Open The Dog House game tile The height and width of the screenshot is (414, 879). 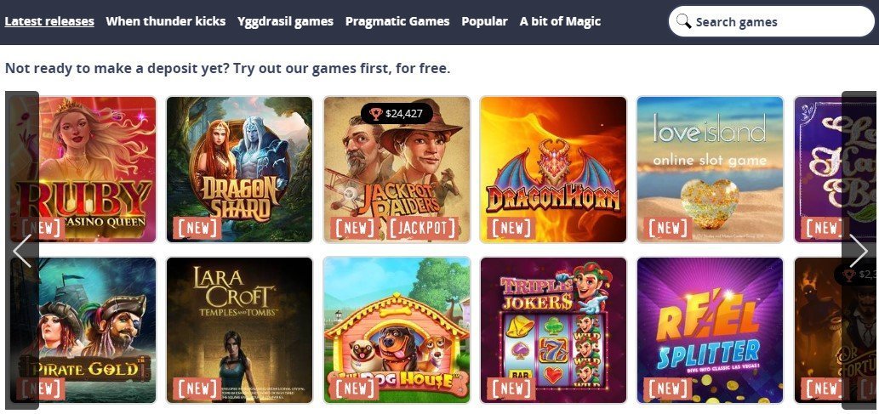pyautogui.click(x=397, y=330)
